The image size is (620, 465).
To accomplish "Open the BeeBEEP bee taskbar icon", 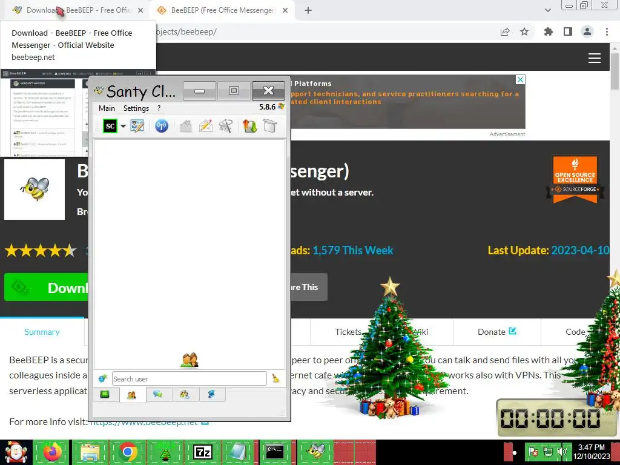I will coord(316,452).
